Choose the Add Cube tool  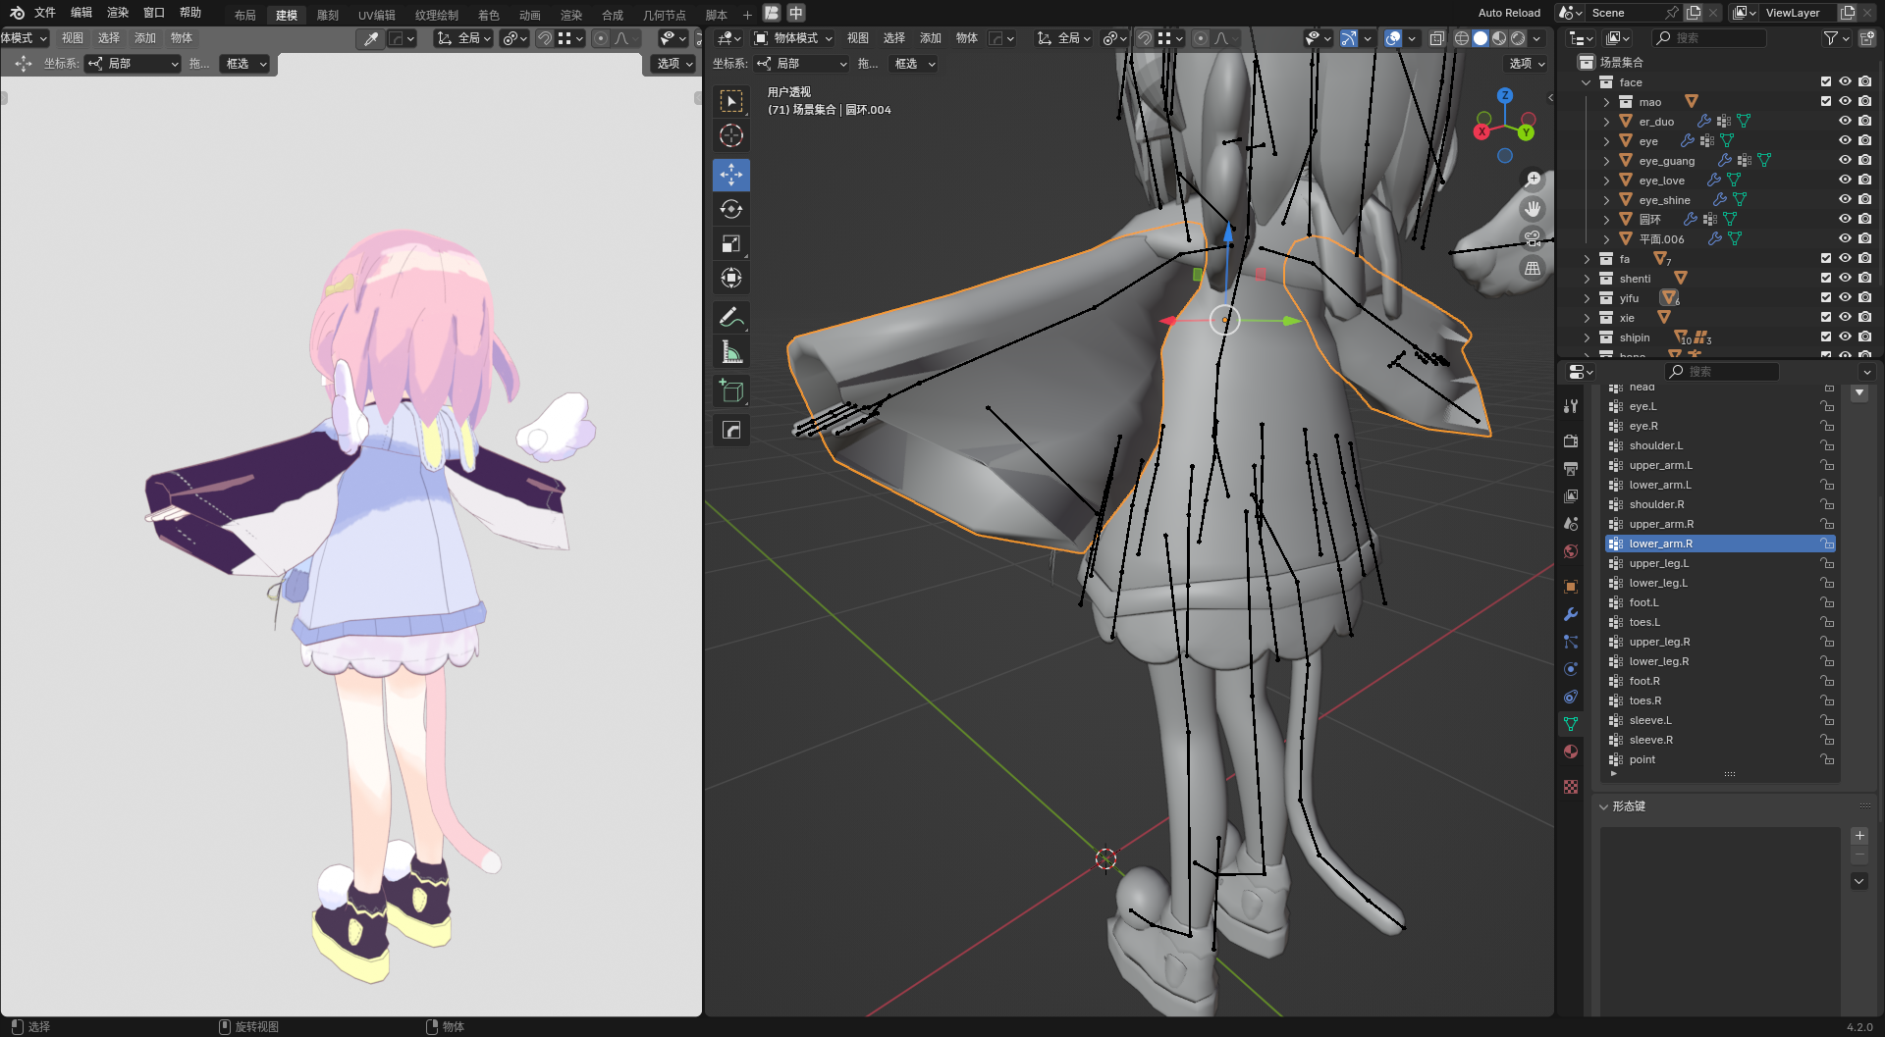730,391
